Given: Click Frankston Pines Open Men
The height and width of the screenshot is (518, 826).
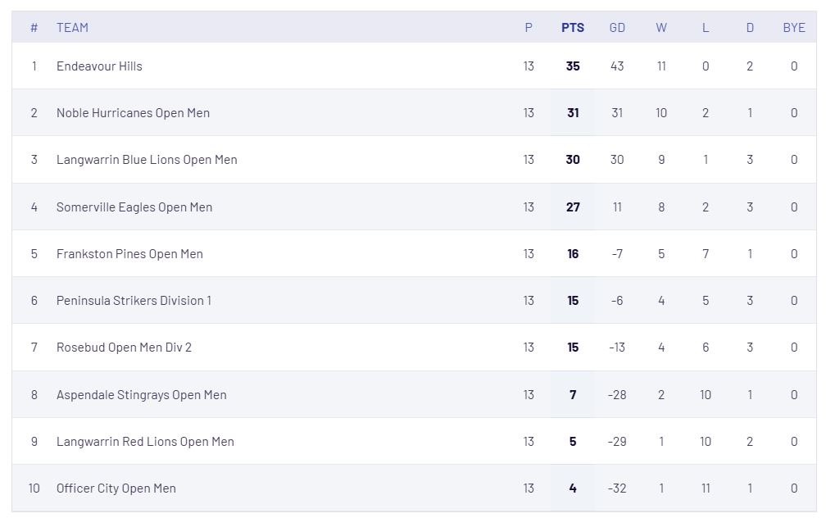Looking at the screenshot, I should (x=129, y=254).
